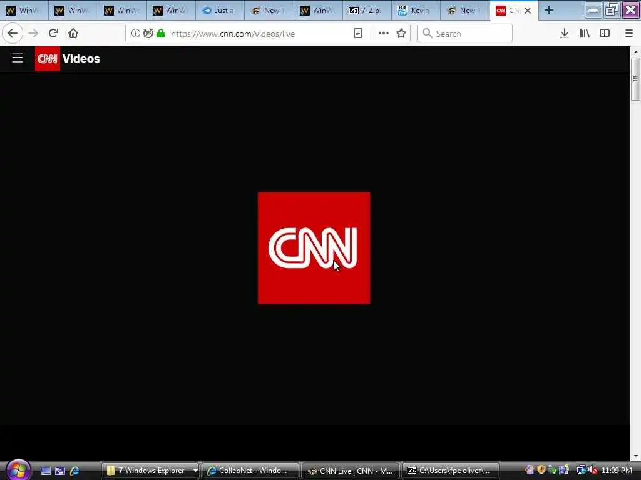Image resolution: width=641 pixels, height=480 pixels.
Task: Select the CNN Live taskbar button
Action: tap(351, 471)
